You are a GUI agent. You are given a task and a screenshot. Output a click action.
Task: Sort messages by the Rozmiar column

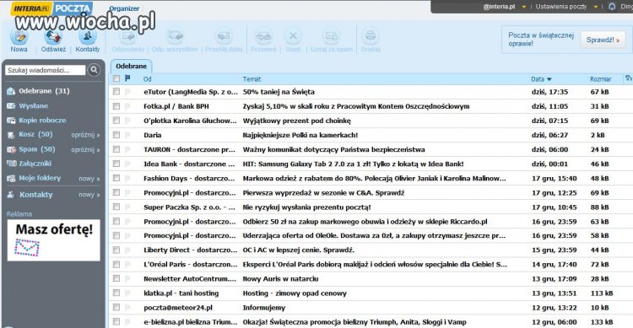click(600, 79)
